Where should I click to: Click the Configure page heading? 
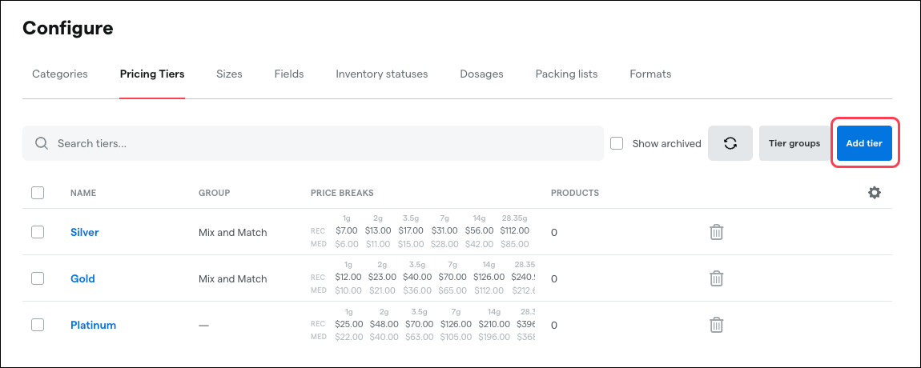click(x=68, y=27)
